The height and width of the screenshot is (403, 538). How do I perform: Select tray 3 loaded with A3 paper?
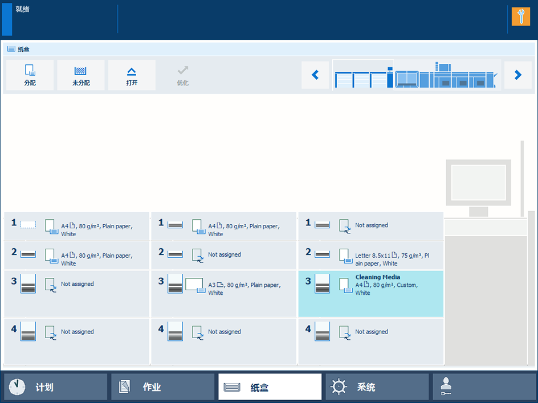[x=223, y=293]
